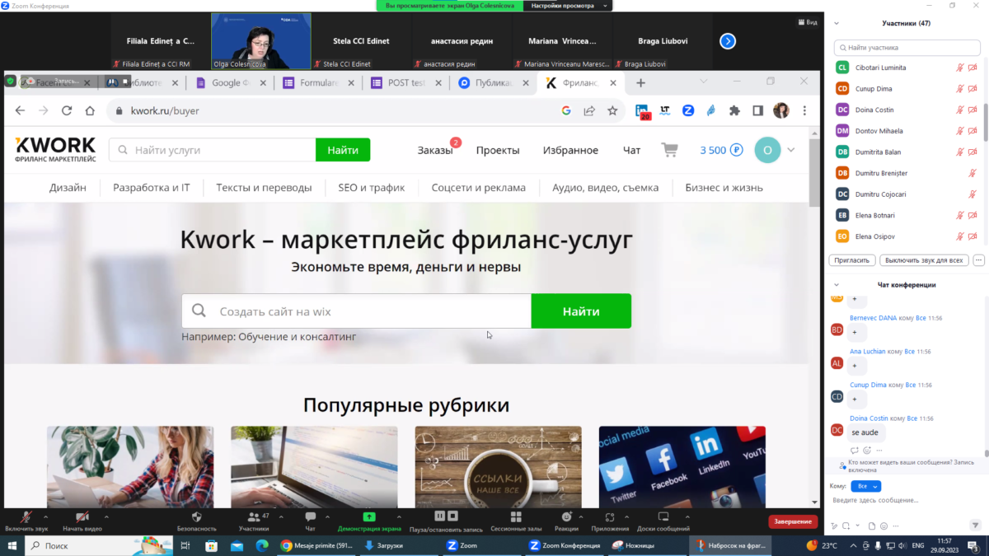
Task: Open Zoom Security (Безопасность) options
Action: pyautogui.click(x=196, y=521)
